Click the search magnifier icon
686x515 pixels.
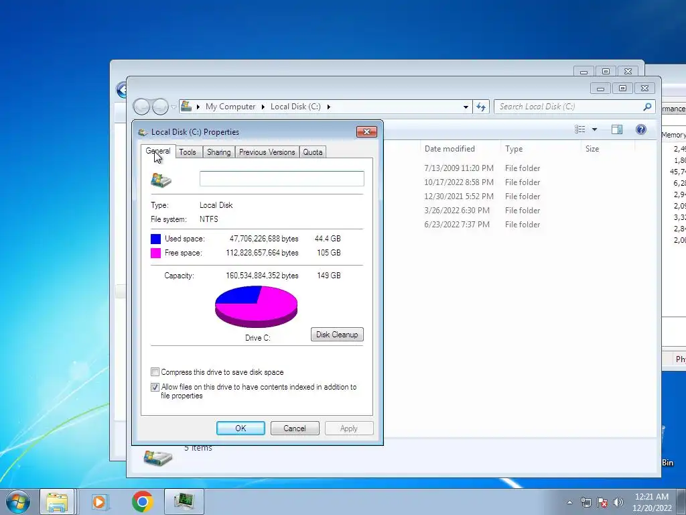pos(648,107)
